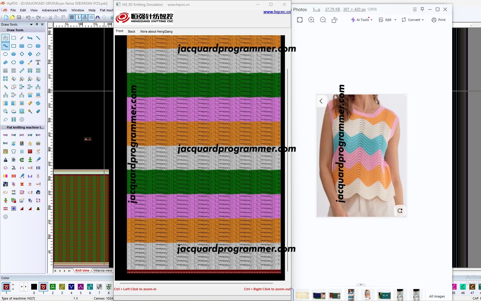Image resolution: width=481 pixels, height=301 pixels.
Task: Select the Text tool in Draw Tools
Action: coord(38,62)
